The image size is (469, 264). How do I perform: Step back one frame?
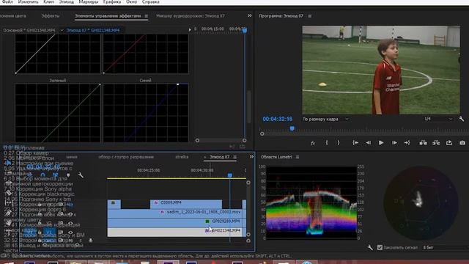[368, 143]
